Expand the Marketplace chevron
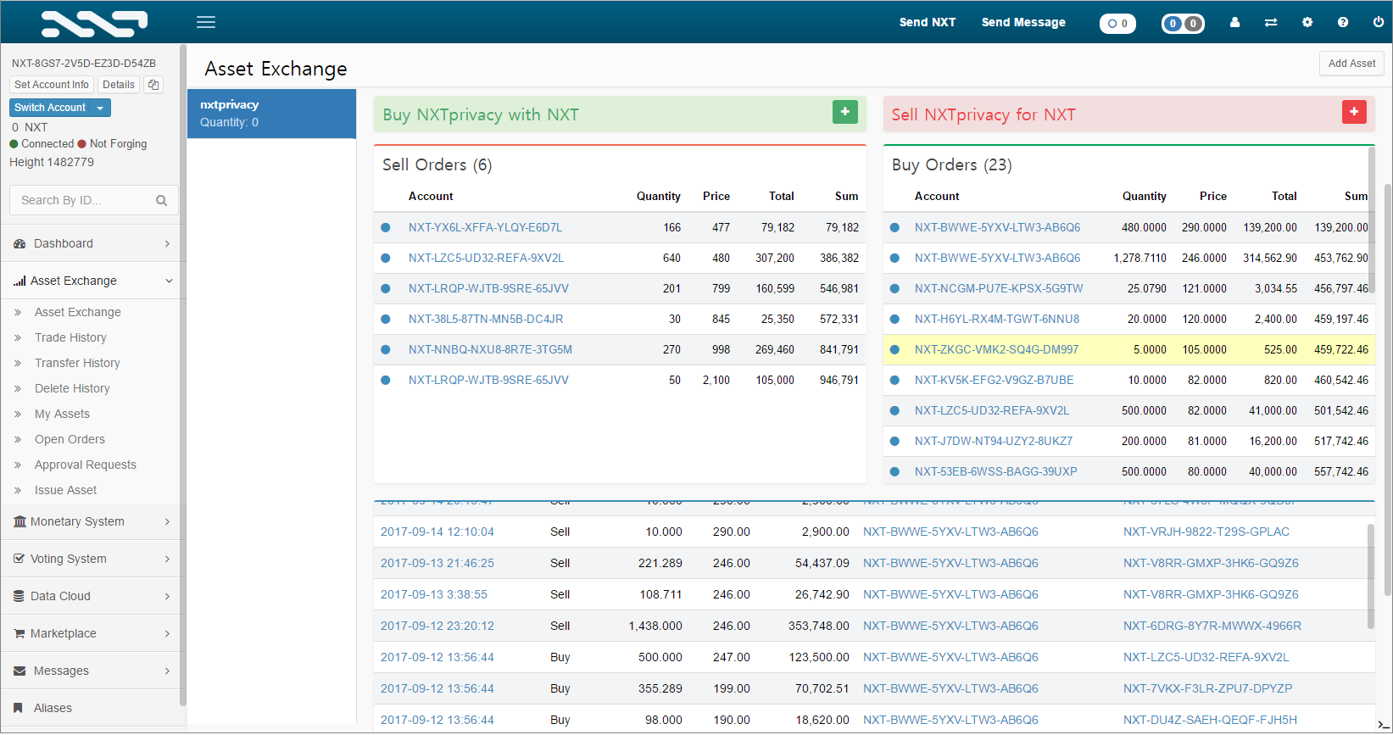The image size is (1393, 735). [167, 634]
